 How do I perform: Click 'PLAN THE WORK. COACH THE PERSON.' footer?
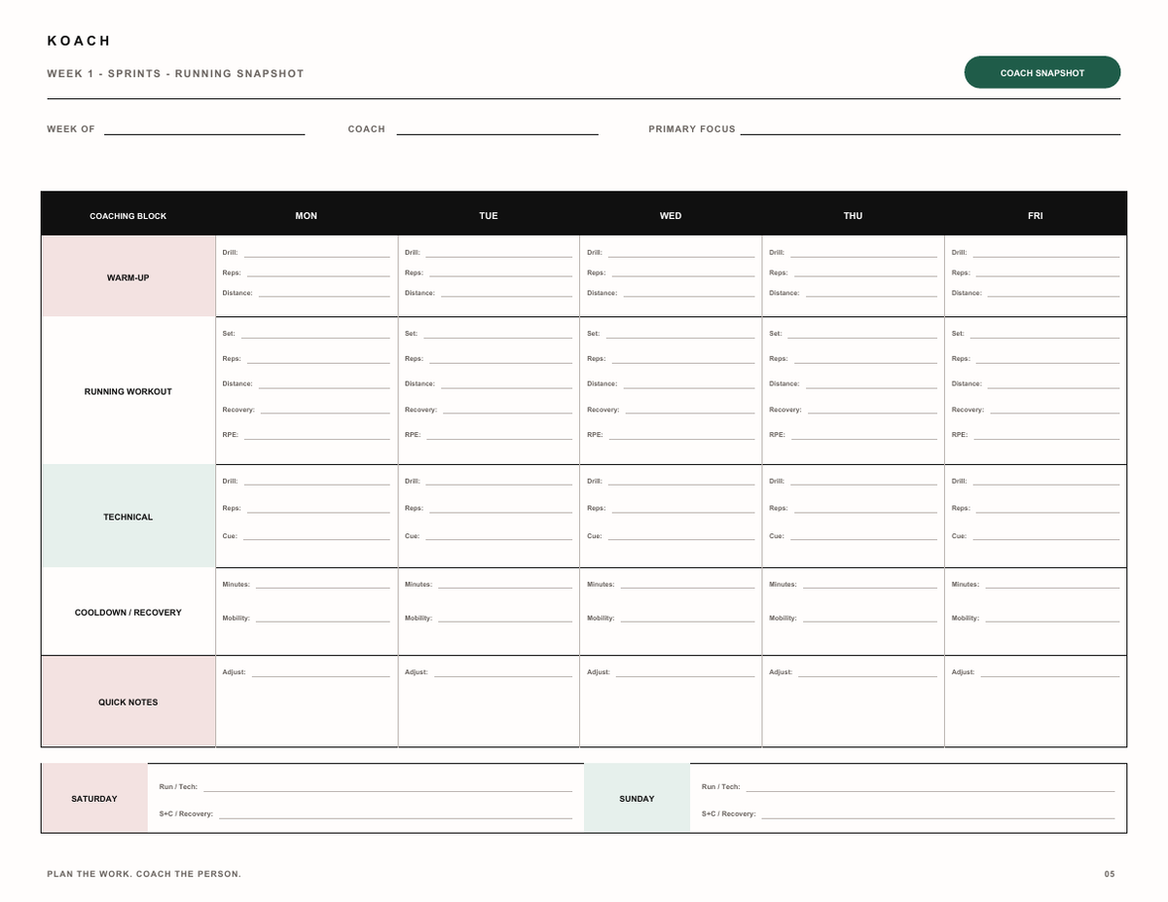tap(144, 874)
